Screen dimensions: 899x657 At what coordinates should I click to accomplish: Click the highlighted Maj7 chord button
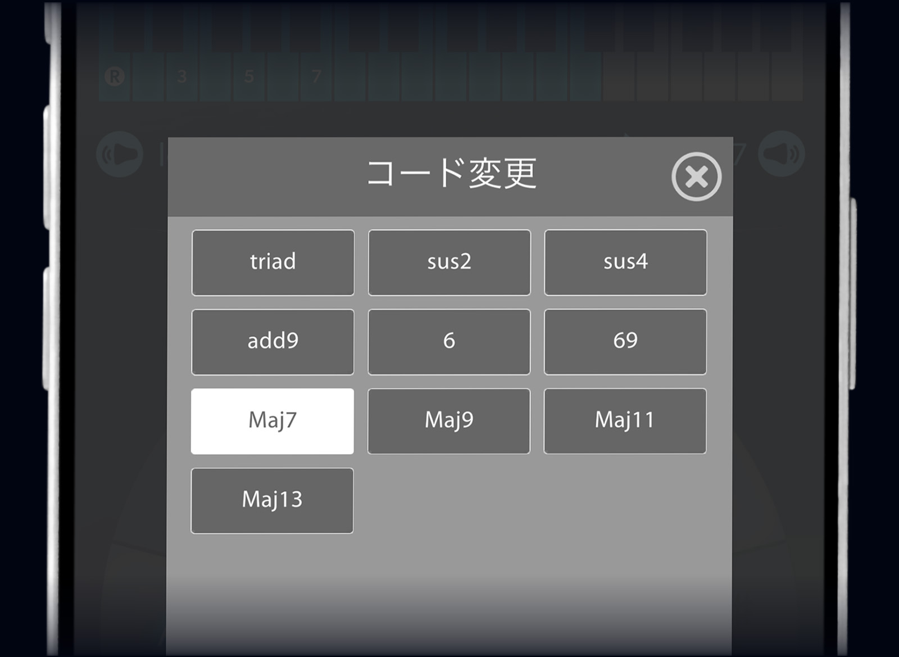(x=273, y=421)
